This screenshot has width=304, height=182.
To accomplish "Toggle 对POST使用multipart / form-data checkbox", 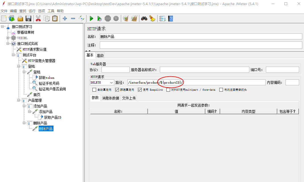I will click(x=168, y=90).
